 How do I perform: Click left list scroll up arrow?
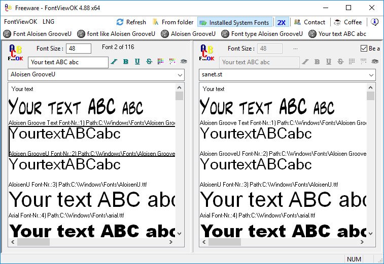(179, 87)
